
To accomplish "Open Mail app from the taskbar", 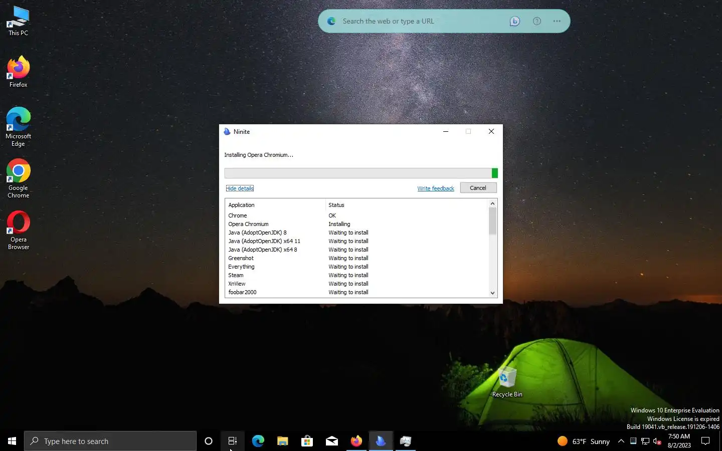I will pos(331,441).
